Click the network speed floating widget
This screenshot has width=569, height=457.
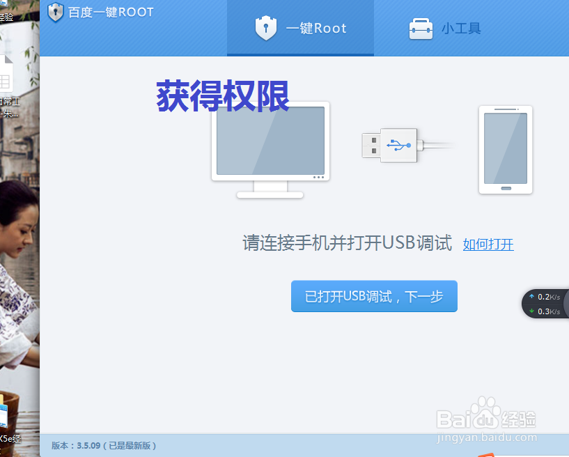coord(545,304)
